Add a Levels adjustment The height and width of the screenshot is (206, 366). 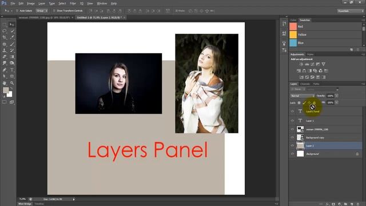click(x=307, y=64)
